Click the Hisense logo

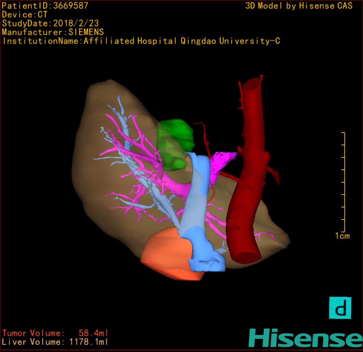pyautogui.click(x=305, y=338)
